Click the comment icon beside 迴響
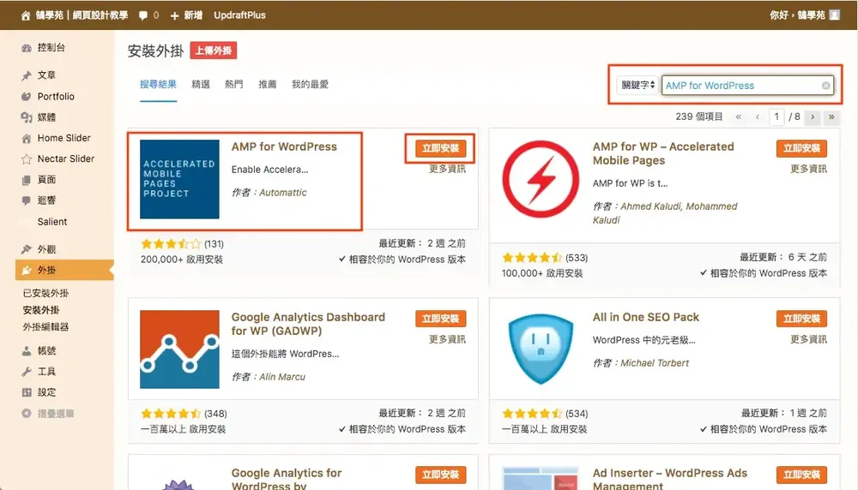 (x=27, y=200)
